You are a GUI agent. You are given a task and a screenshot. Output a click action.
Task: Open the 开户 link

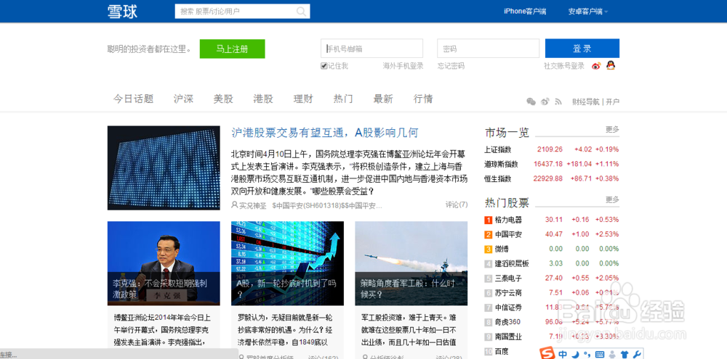coord(612,102)
